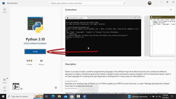Expand the Screenshots section chevron
This screenshot has width=176, height=99.
[171, 10]
